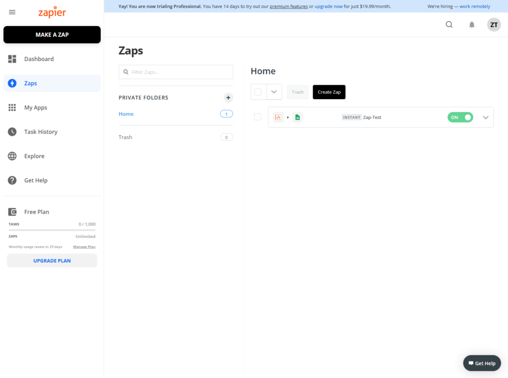Turn off the Zap-Test ON toggle
Viewport: 508px width, 378px height.
[x=460, y=117]
